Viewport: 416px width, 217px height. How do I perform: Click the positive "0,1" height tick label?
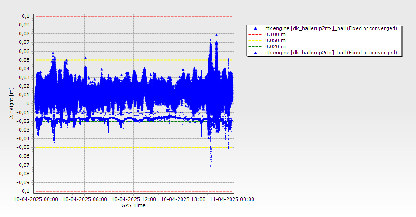coord(26,16)
